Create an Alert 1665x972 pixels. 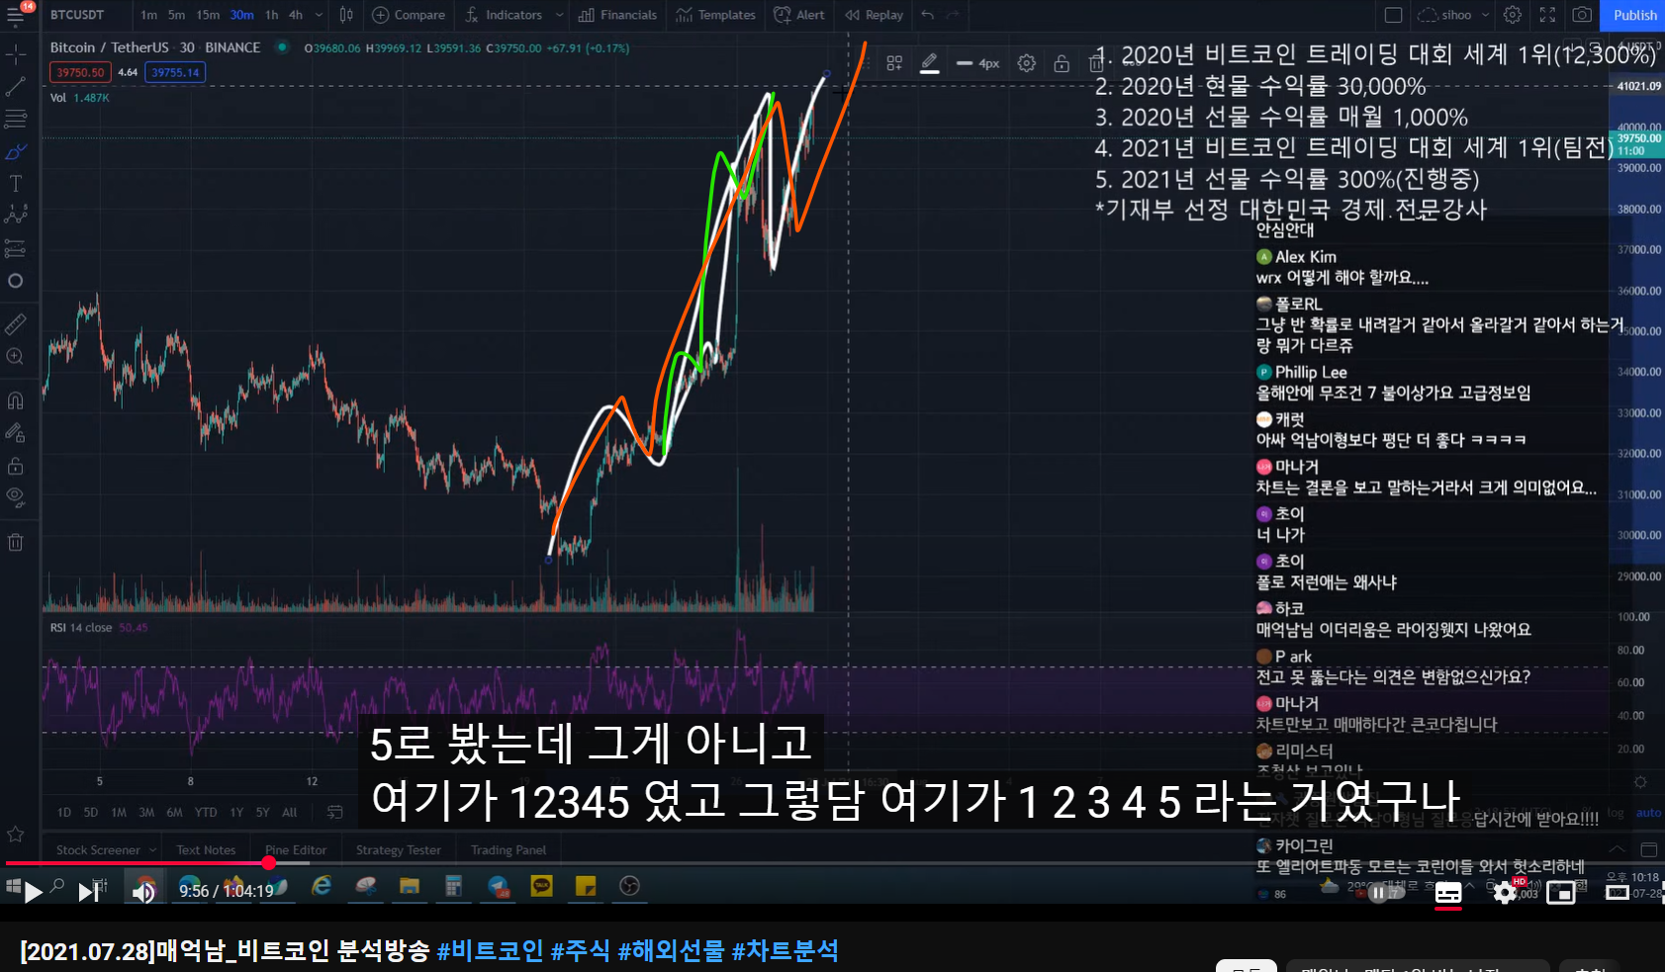click(x=799, y=15)
